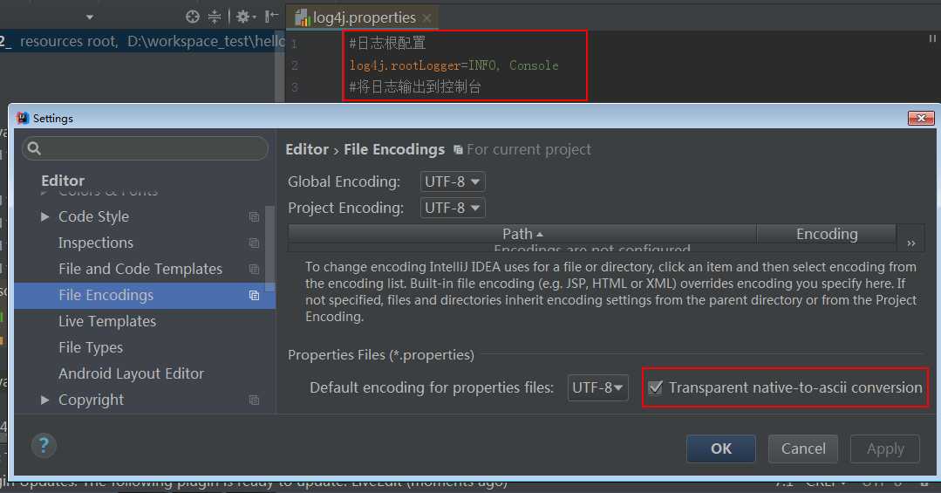Open the Project Encoding dropdown
The image size is (941, 493).
(453, 208)
